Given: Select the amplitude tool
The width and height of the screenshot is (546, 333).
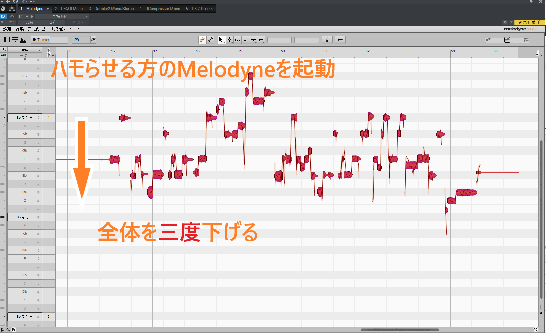Looking at the screenshot, I should pos(245,40).
